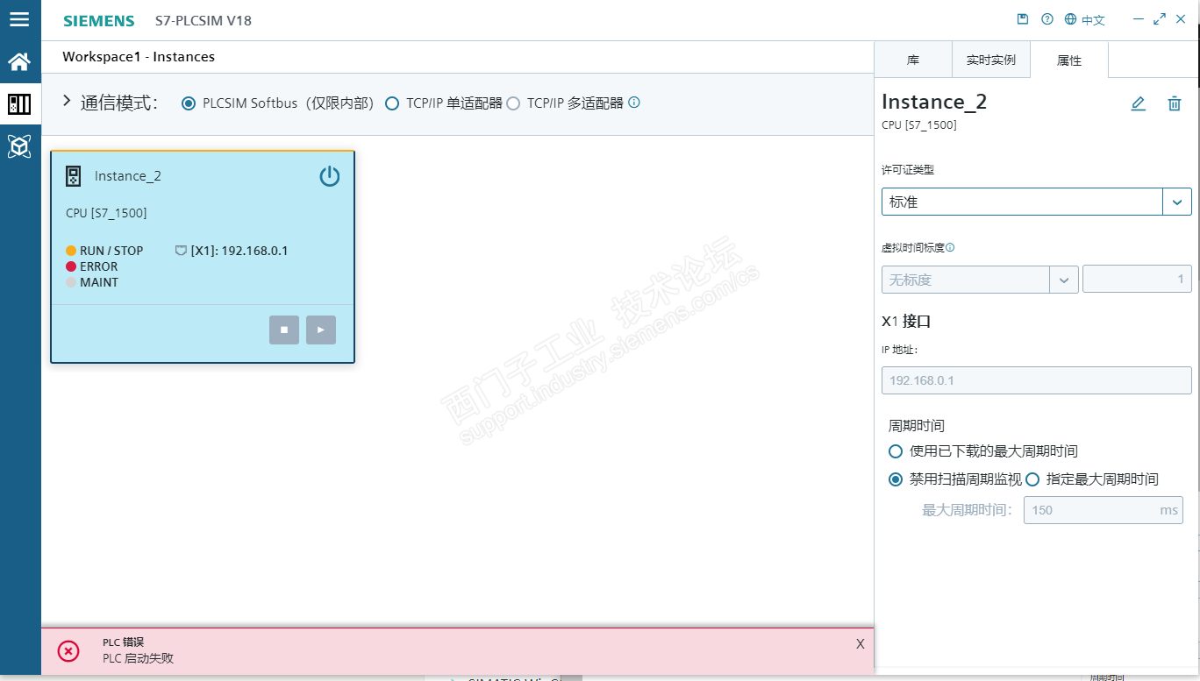This screenshot has height=681, width=1200.
Task: Select TCP/IP single adapter mode
Action: (392, 103)
